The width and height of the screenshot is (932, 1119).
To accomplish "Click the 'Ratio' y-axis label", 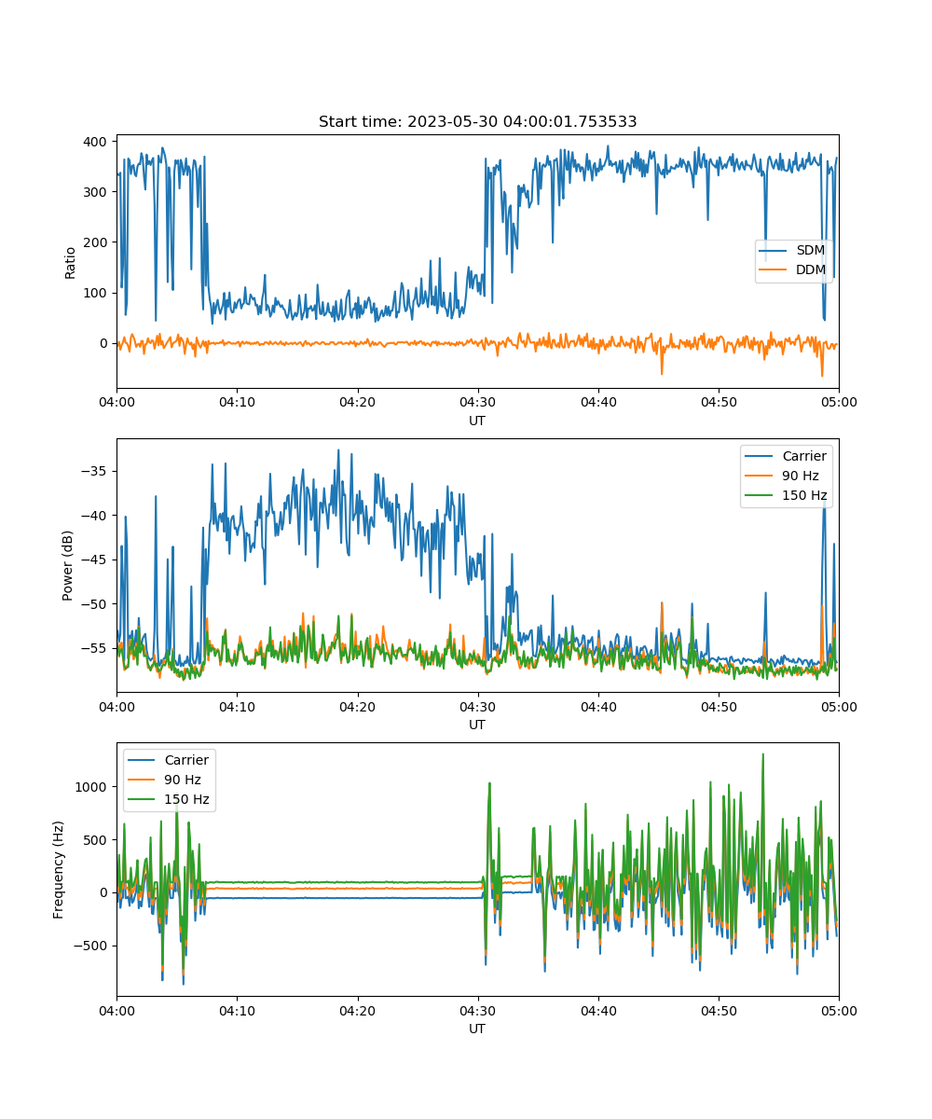I will (x=71, y=262).
